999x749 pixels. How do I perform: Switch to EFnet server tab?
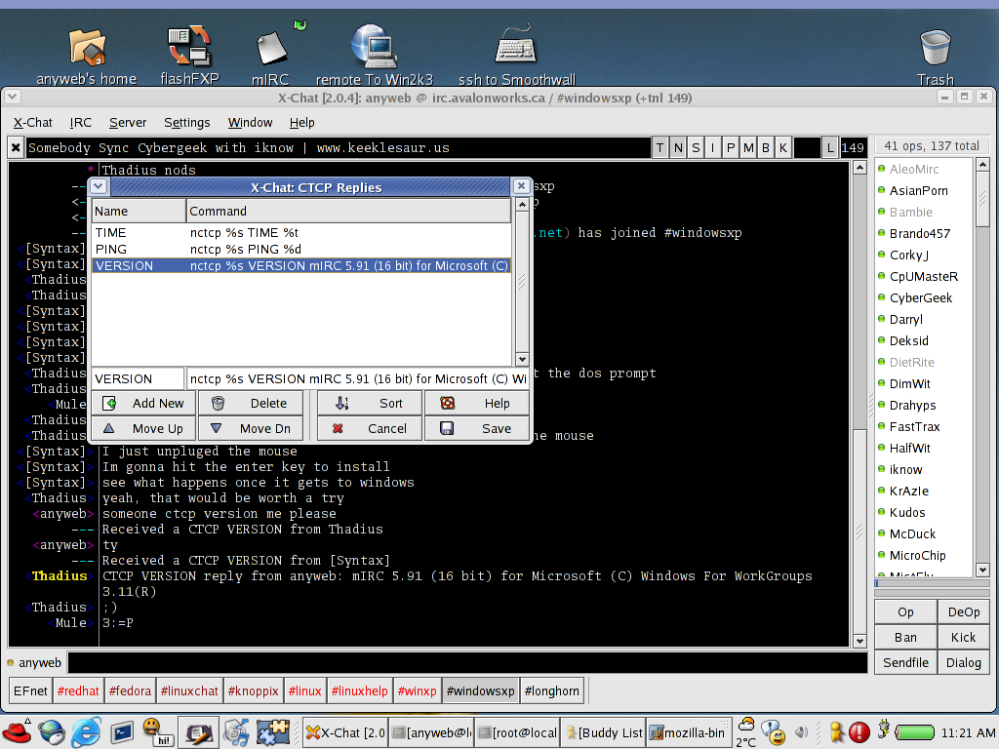(x=30, y=691)
